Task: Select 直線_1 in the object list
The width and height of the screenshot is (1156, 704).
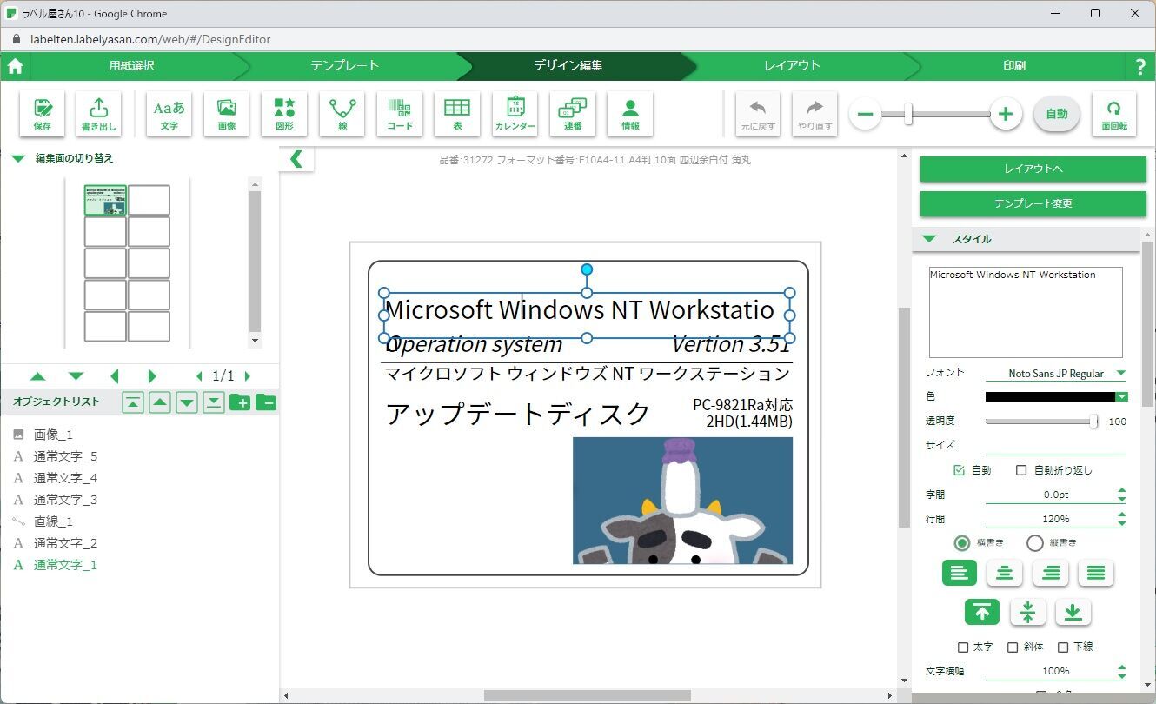Action: (53, 521)
